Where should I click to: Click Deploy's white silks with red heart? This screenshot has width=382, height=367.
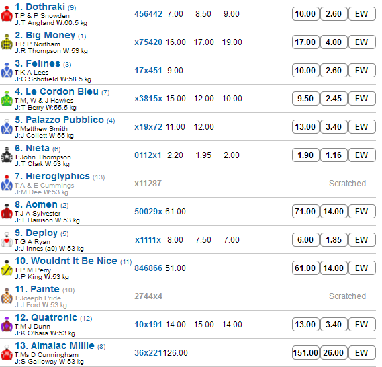[7, 240]
